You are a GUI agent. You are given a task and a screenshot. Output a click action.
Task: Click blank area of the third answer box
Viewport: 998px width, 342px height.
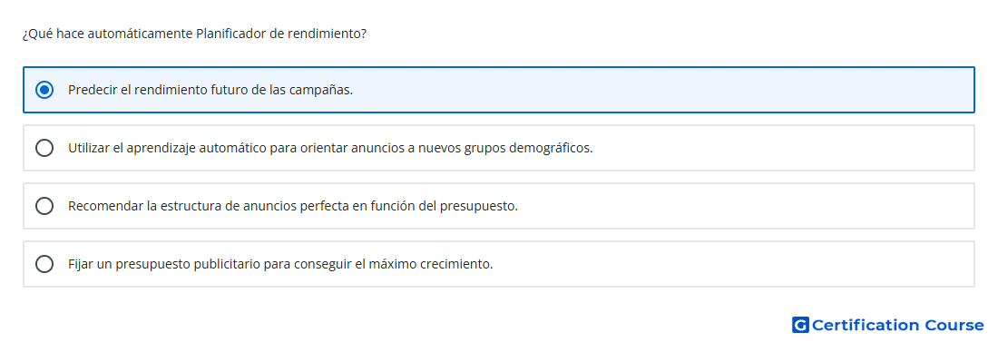click(x=745, y=206)
